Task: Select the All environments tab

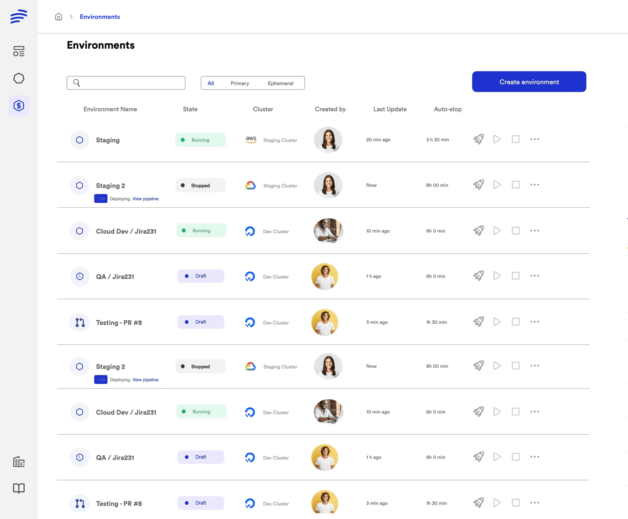Action: [211, 83]
